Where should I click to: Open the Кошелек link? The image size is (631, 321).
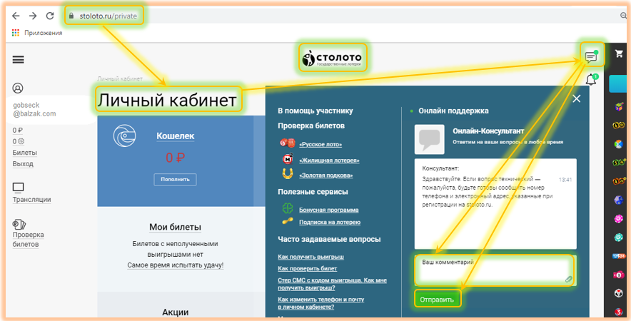point(175,136)
